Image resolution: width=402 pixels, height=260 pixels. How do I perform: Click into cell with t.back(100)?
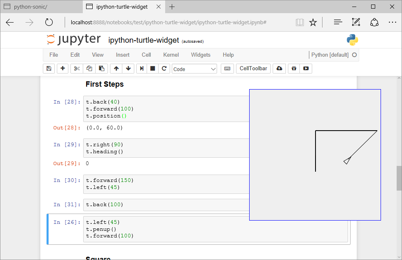pyautogui.click(x=166, y=205)
